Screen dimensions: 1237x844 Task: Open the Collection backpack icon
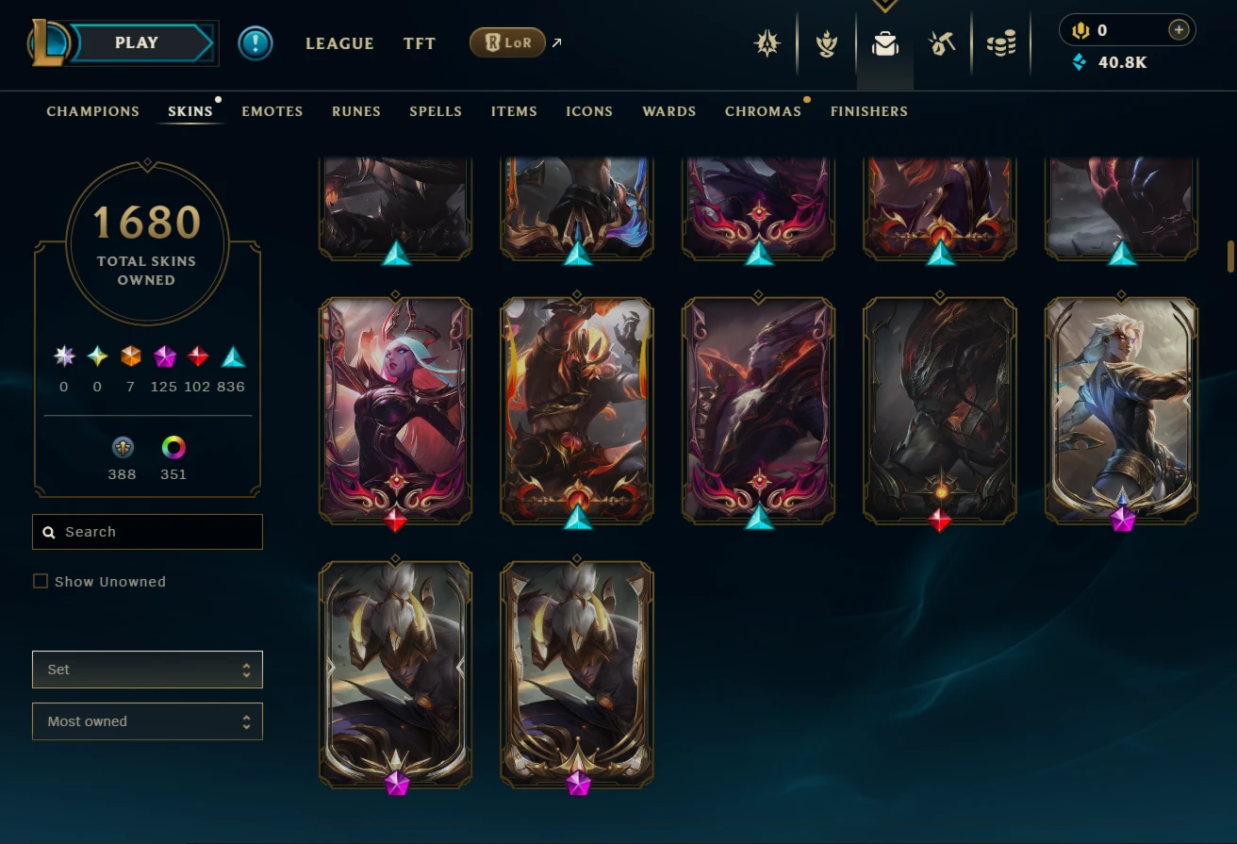[x=884, y=43]
